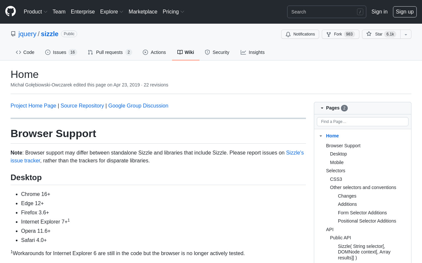The width and height of the screenshot is (422, 263).
Task: Open the 22 revisions link
Action: click(156, 85)
